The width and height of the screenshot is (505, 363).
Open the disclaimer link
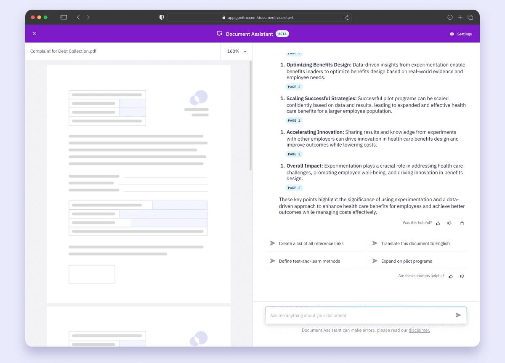[419, 330]
